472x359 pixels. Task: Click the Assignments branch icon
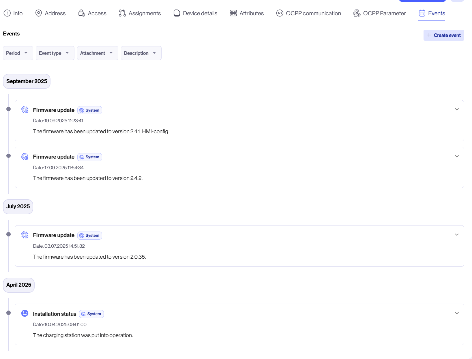coord(122,13)
